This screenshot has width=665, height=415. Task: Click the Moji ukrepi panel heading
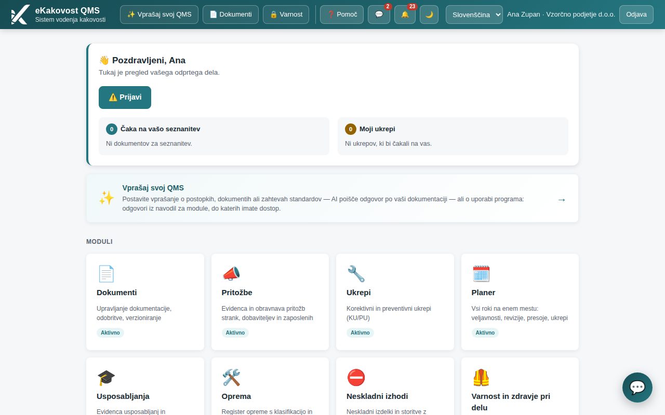pyautogui.click(x=377, y=129)
